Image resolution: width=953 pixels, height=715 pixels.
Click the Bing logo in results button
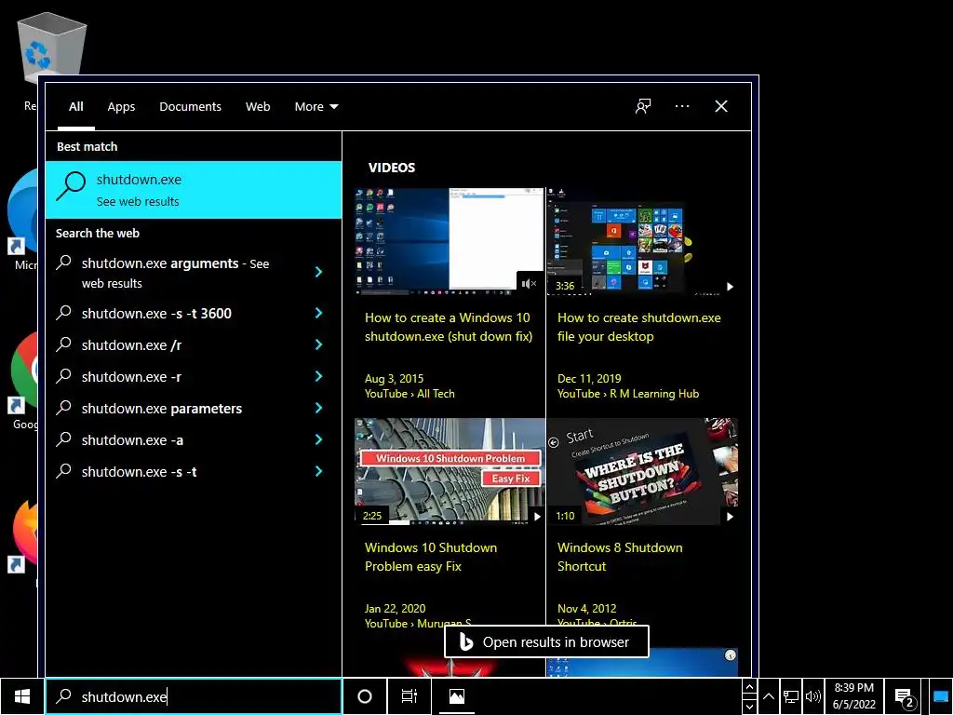click(x=466, y=642)
